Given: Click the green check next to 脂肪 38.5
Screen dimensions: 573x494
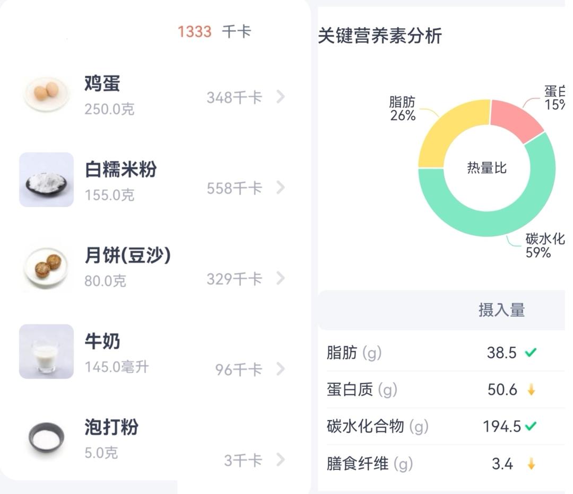Looking at the screenshot, I should click(x=530, y=352).
